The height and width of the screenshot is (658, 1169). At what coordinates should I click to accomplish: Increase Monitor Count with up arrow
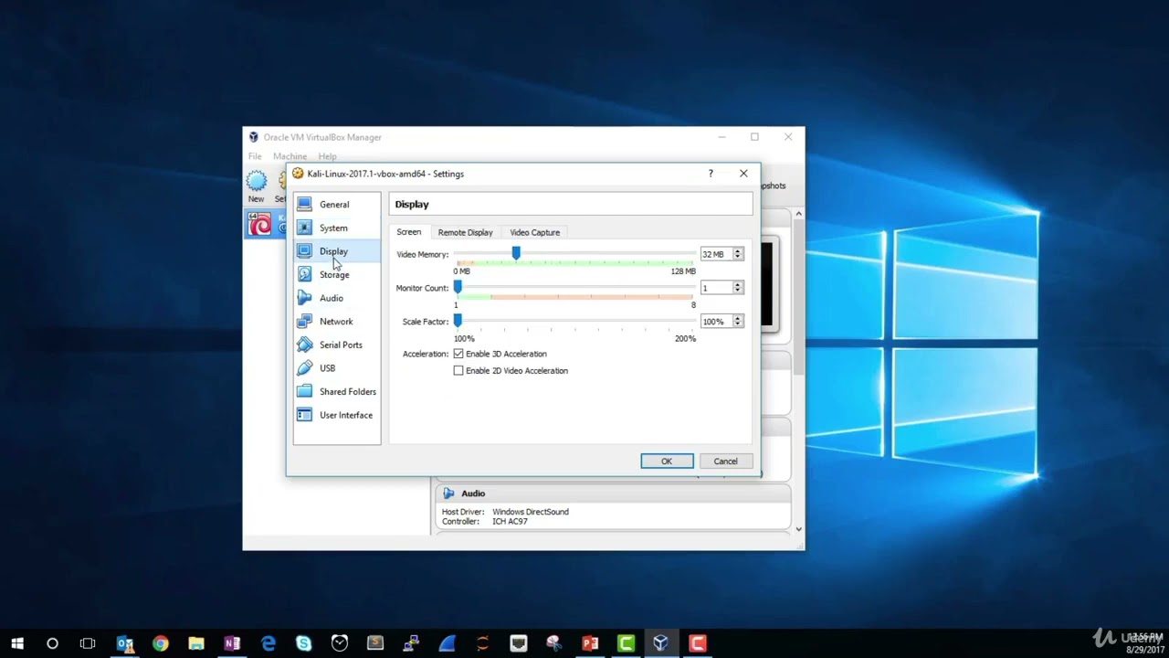pos(738,284)
